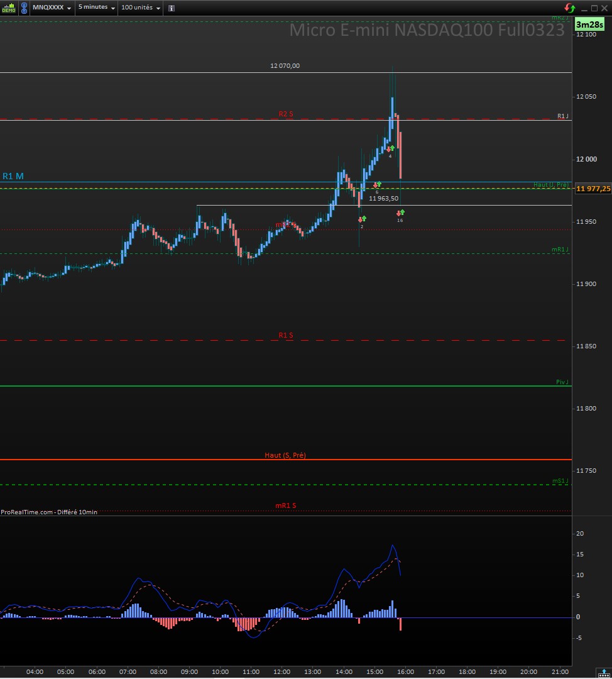Screen dimensions: 612x679
Task: Close the chart window
Action: click(x=604, y=8)
